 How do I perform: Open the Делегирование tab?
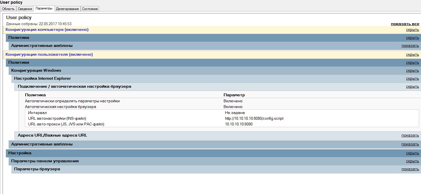[x=67, y=9]
